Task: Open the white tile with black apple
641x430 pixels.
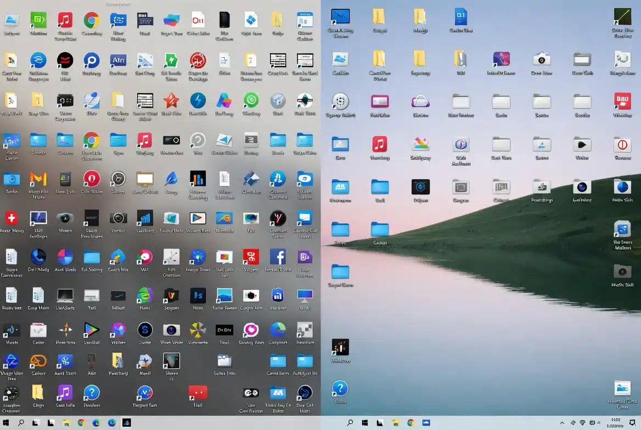Action: (251, 296)
